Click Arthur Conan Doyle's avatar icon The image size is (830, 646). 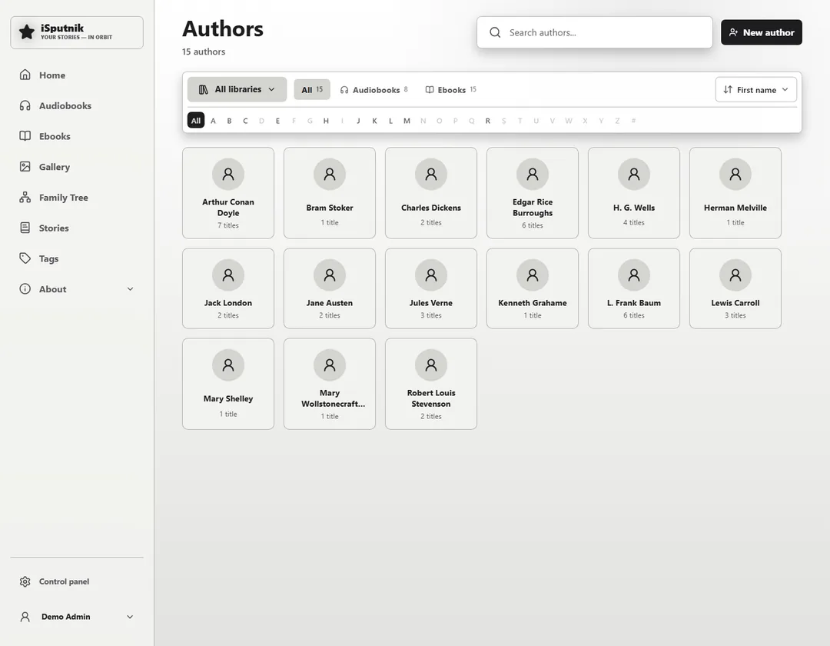tap(228, 174)
